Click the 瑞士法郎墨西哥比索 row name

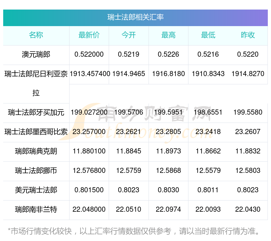(x=36, y=132)
